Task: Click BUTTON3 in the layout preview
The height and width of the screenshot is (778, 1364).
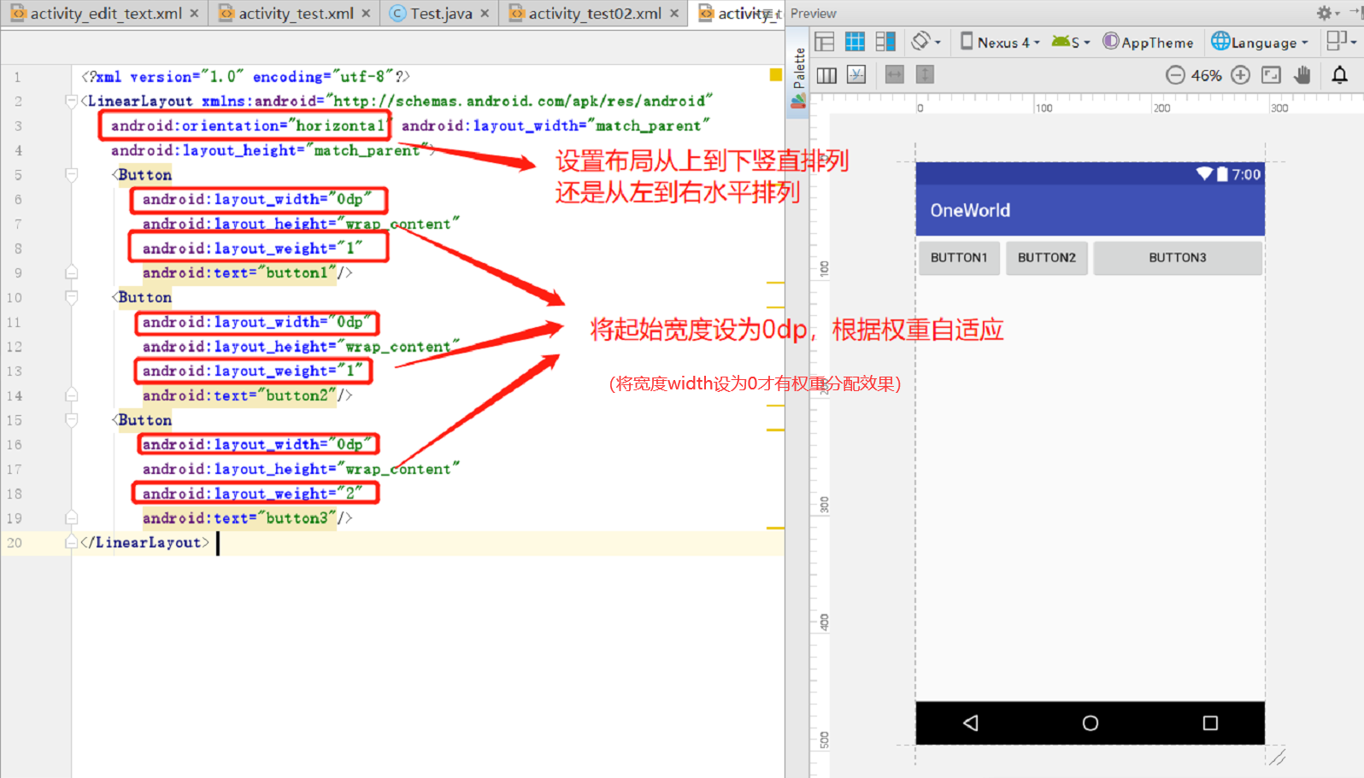Action: pyautogui.click(x=1178, y=258)
